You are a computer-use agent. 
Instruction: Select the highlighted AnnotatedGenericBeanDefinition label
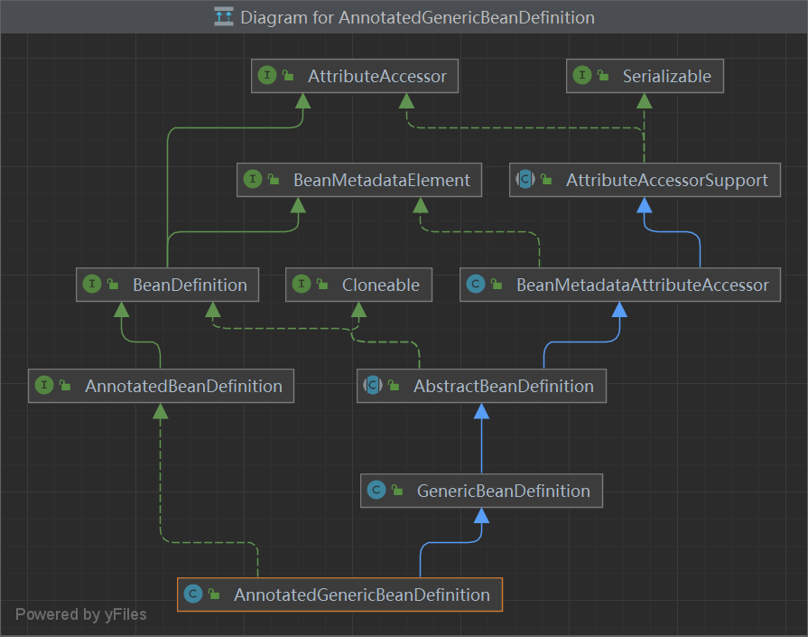pos(362,595)
